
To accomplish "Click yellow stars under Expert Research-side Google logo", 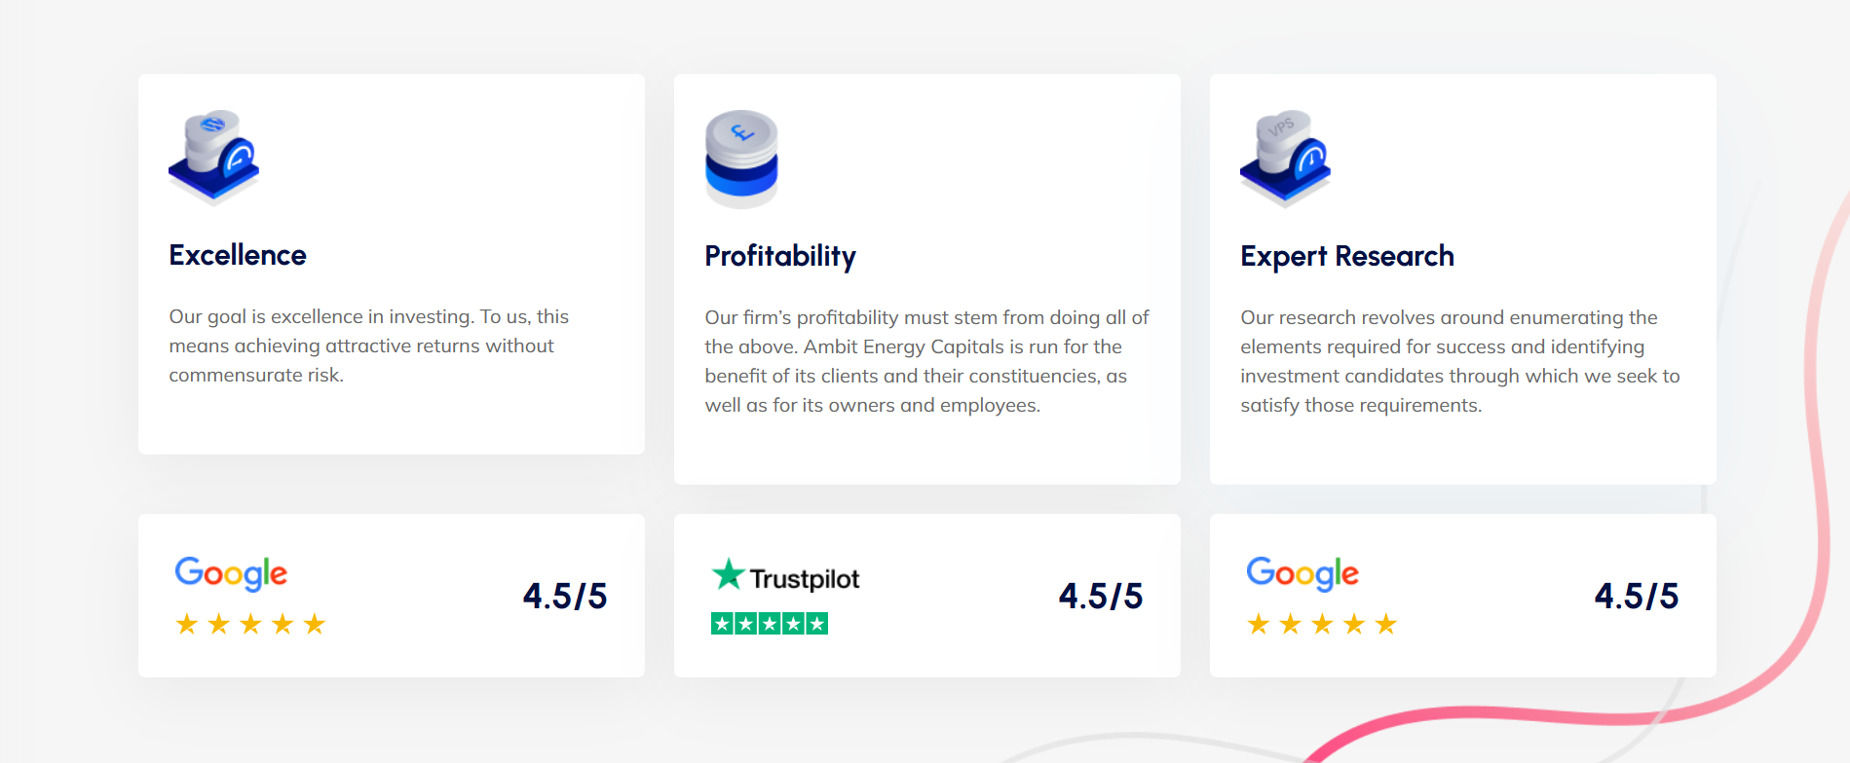I will pyautogui.click(x=1322, y=624).
